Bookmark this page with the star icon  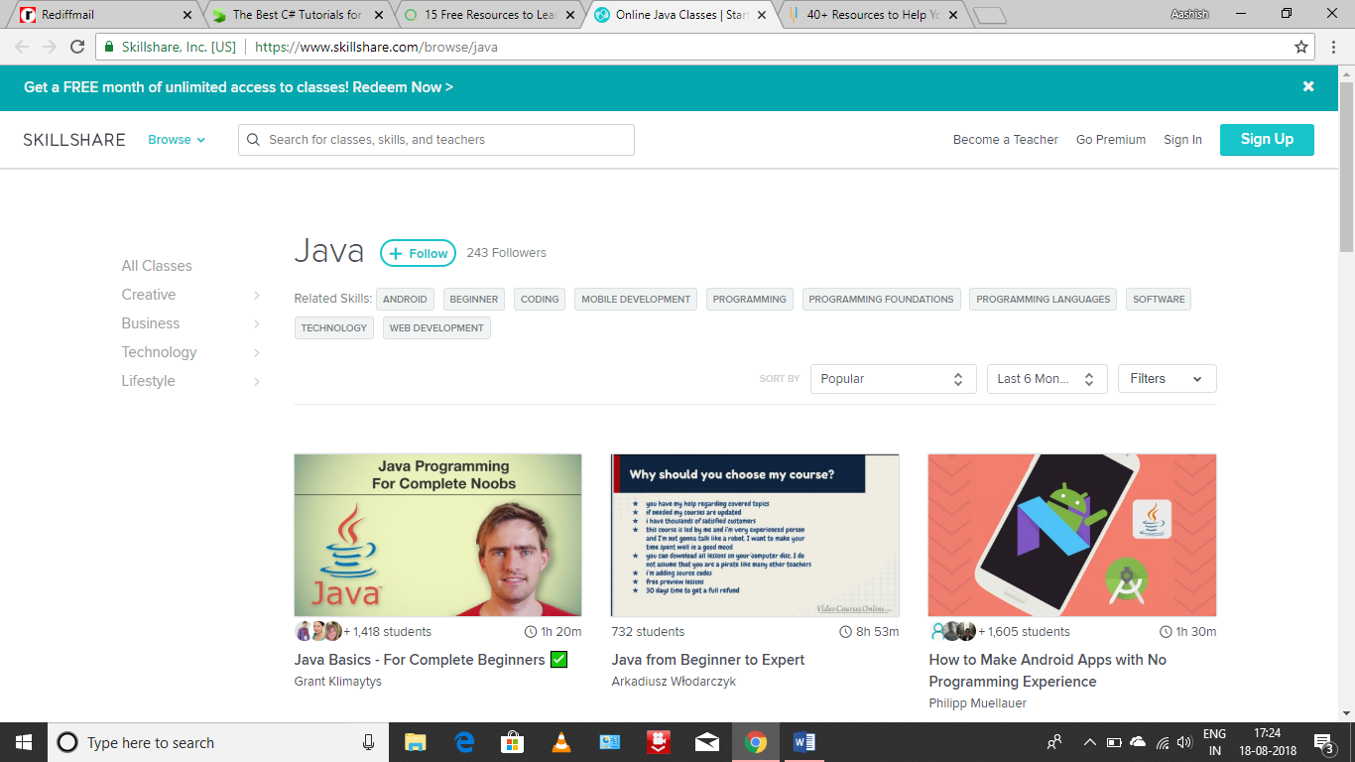[1301, 47]
